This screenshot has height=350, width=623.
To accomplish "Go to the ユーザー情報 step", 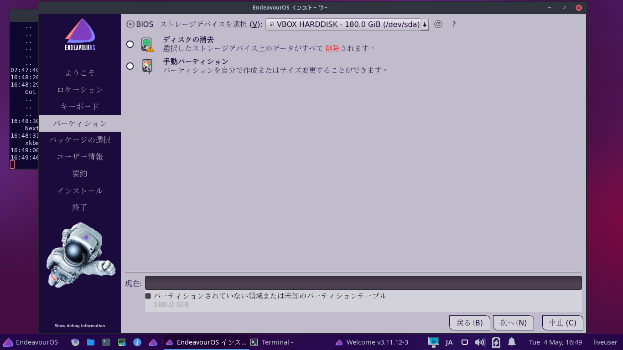I will [x=80, y=157].
